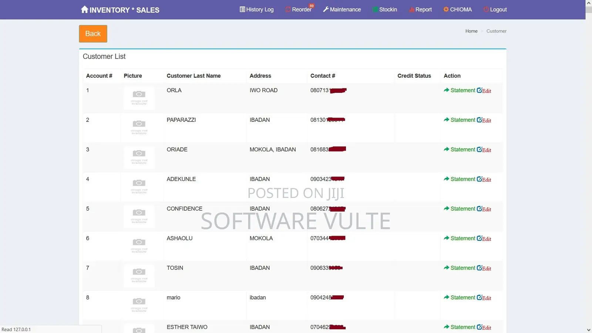Open Statement for customer mario
Viewport: 592px width, 333px height.
(x=460, y=297)
